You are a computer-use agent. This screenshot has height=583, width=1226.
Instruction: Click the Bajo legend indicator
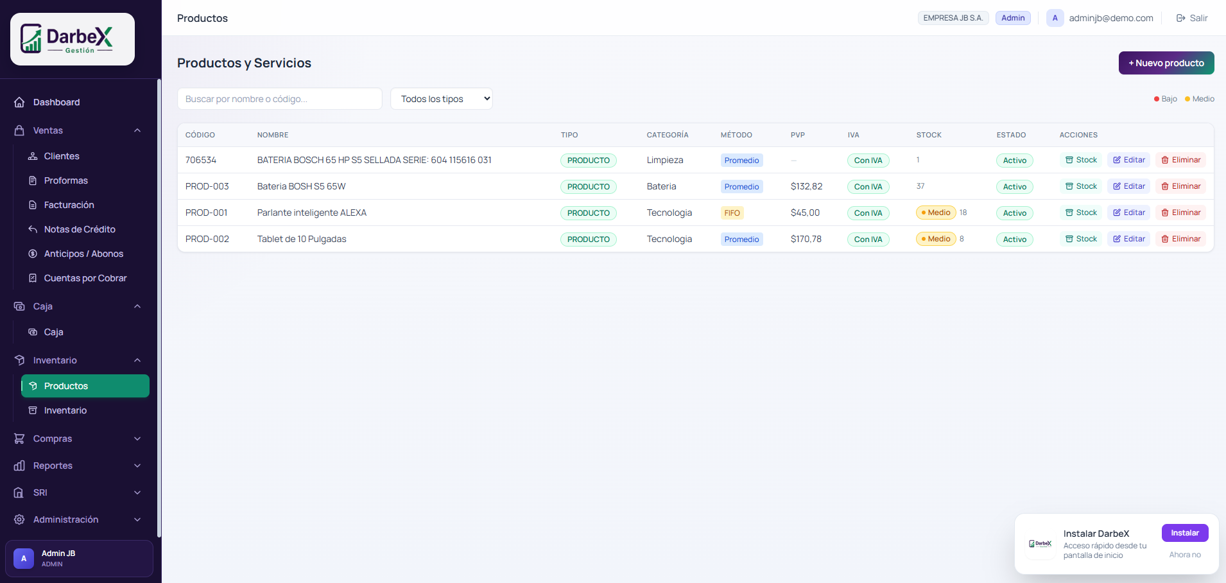click(1166, 99)
